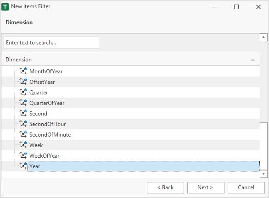Image resolution: width=269 pixels, height=198 pixels.
Task: Cancel the New Items Filter dialog
Action: coord(246,187)
